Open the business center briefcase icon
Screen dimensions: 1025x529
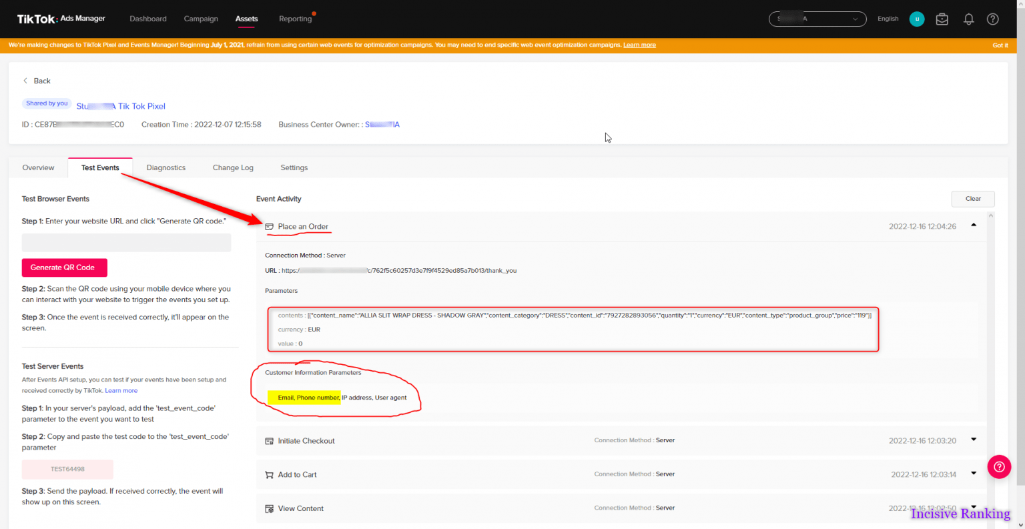tap(942, 19)
